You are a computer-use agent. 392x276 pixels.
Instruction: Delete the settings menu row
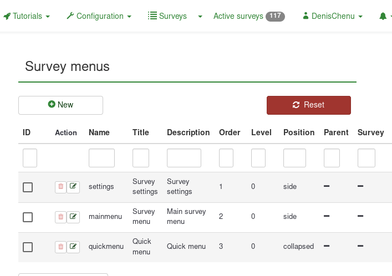[x=60, y=187]
